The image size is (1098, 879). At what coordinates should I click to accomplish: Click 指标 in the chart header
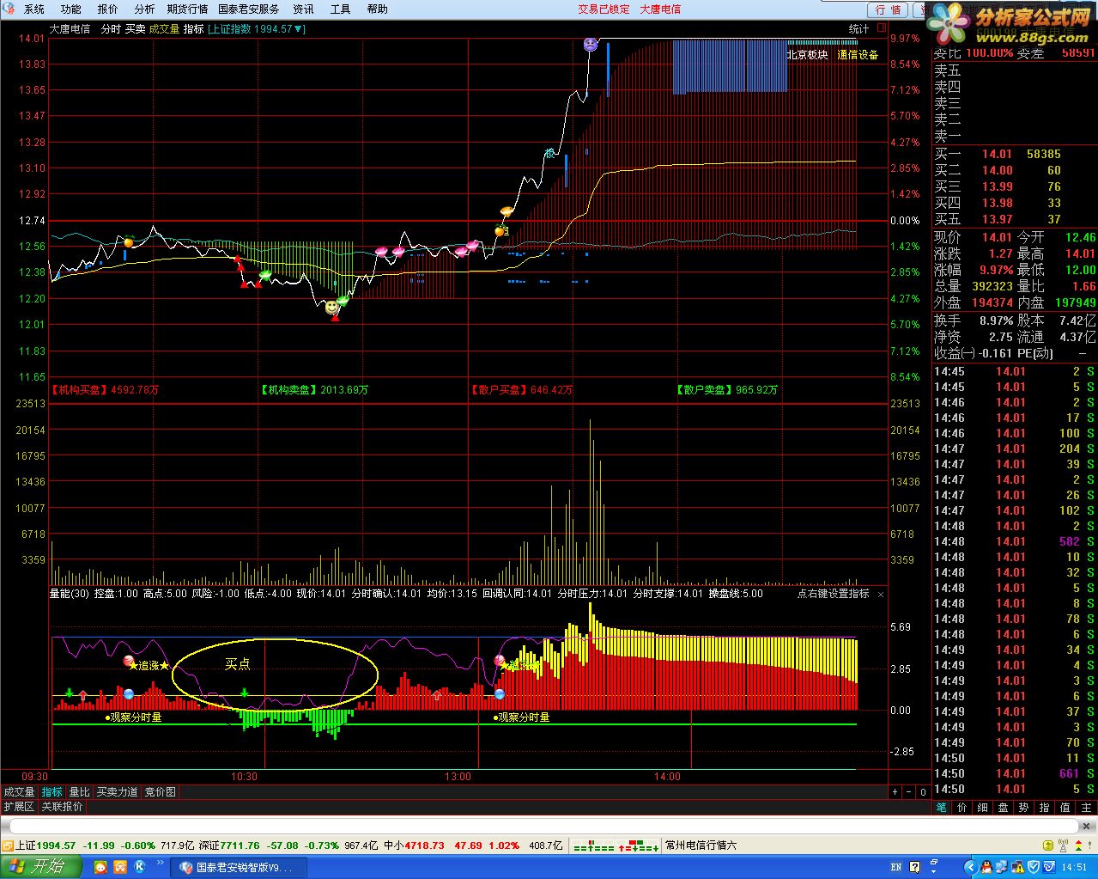[x=193, y=28]
